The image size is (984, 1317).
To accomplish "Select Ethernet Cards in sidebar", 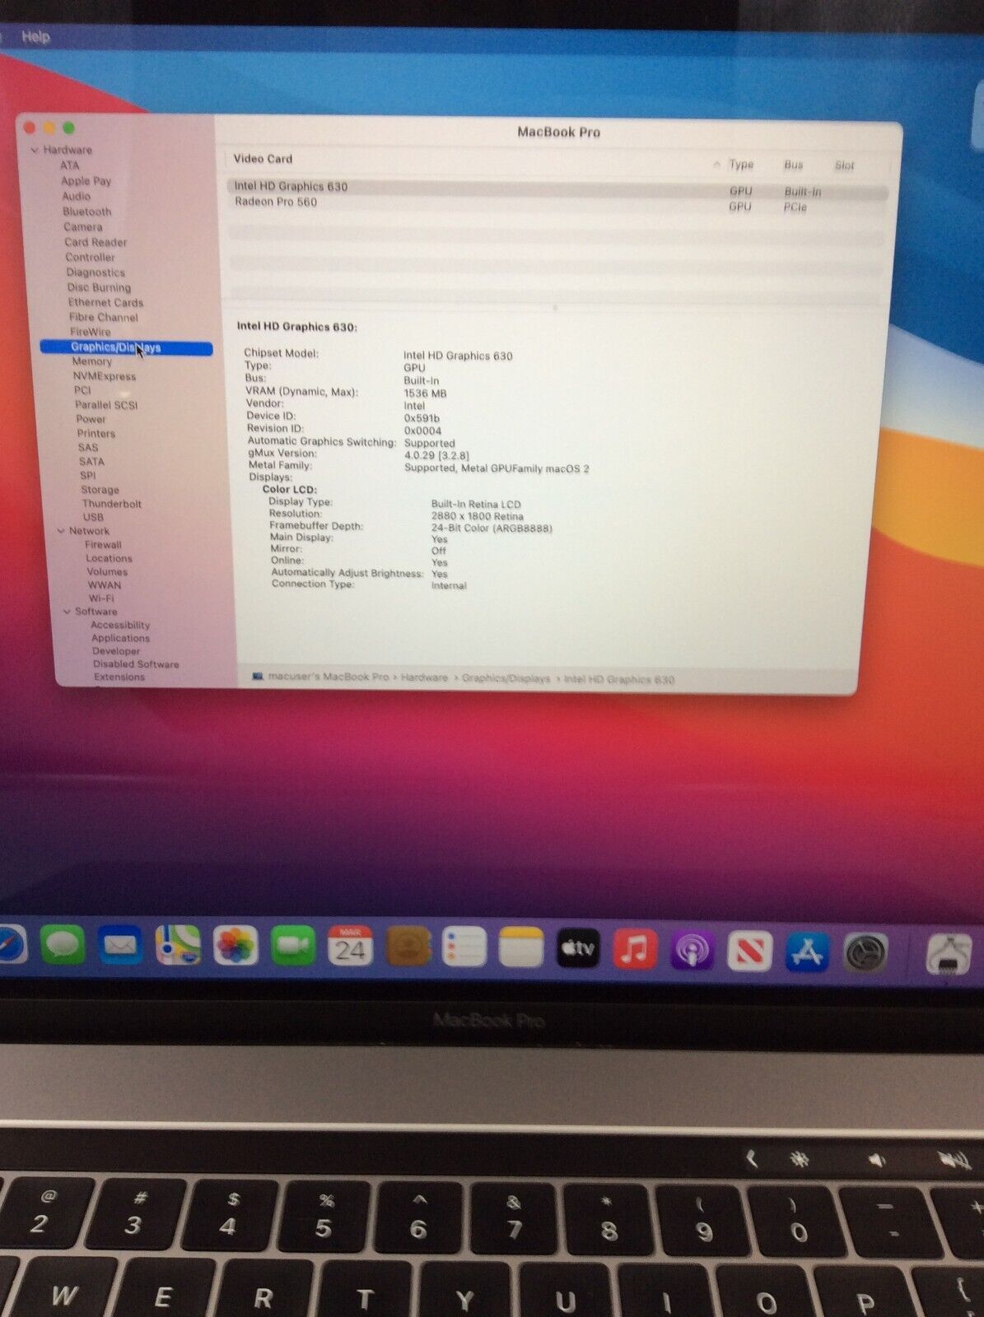I will coord(105,302).
